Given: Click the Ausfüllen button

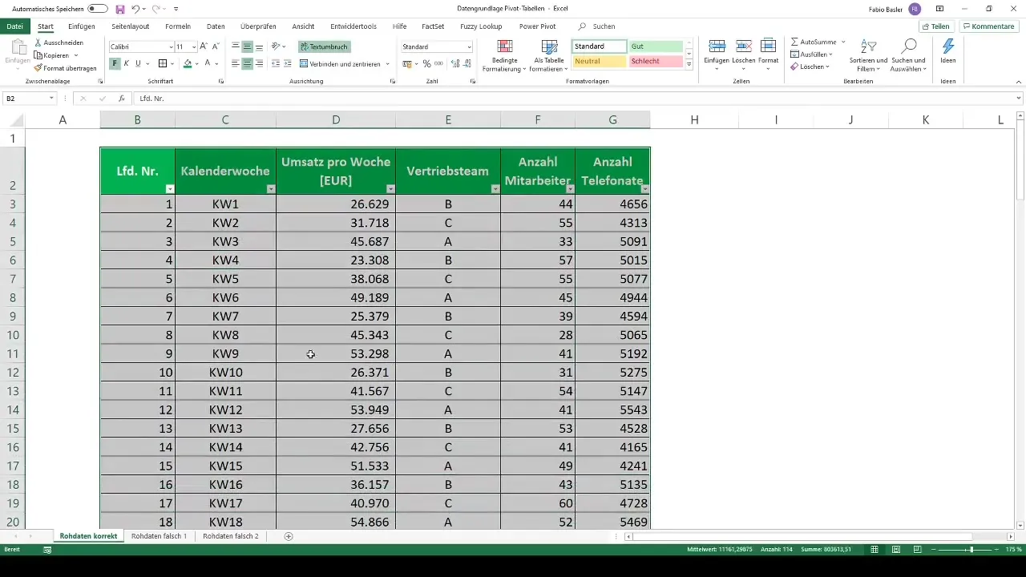Looking at the screenshot, I should 811,54.
